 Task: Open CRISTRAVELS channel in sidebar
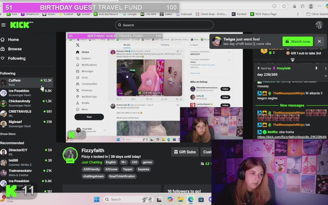point(26,113)
